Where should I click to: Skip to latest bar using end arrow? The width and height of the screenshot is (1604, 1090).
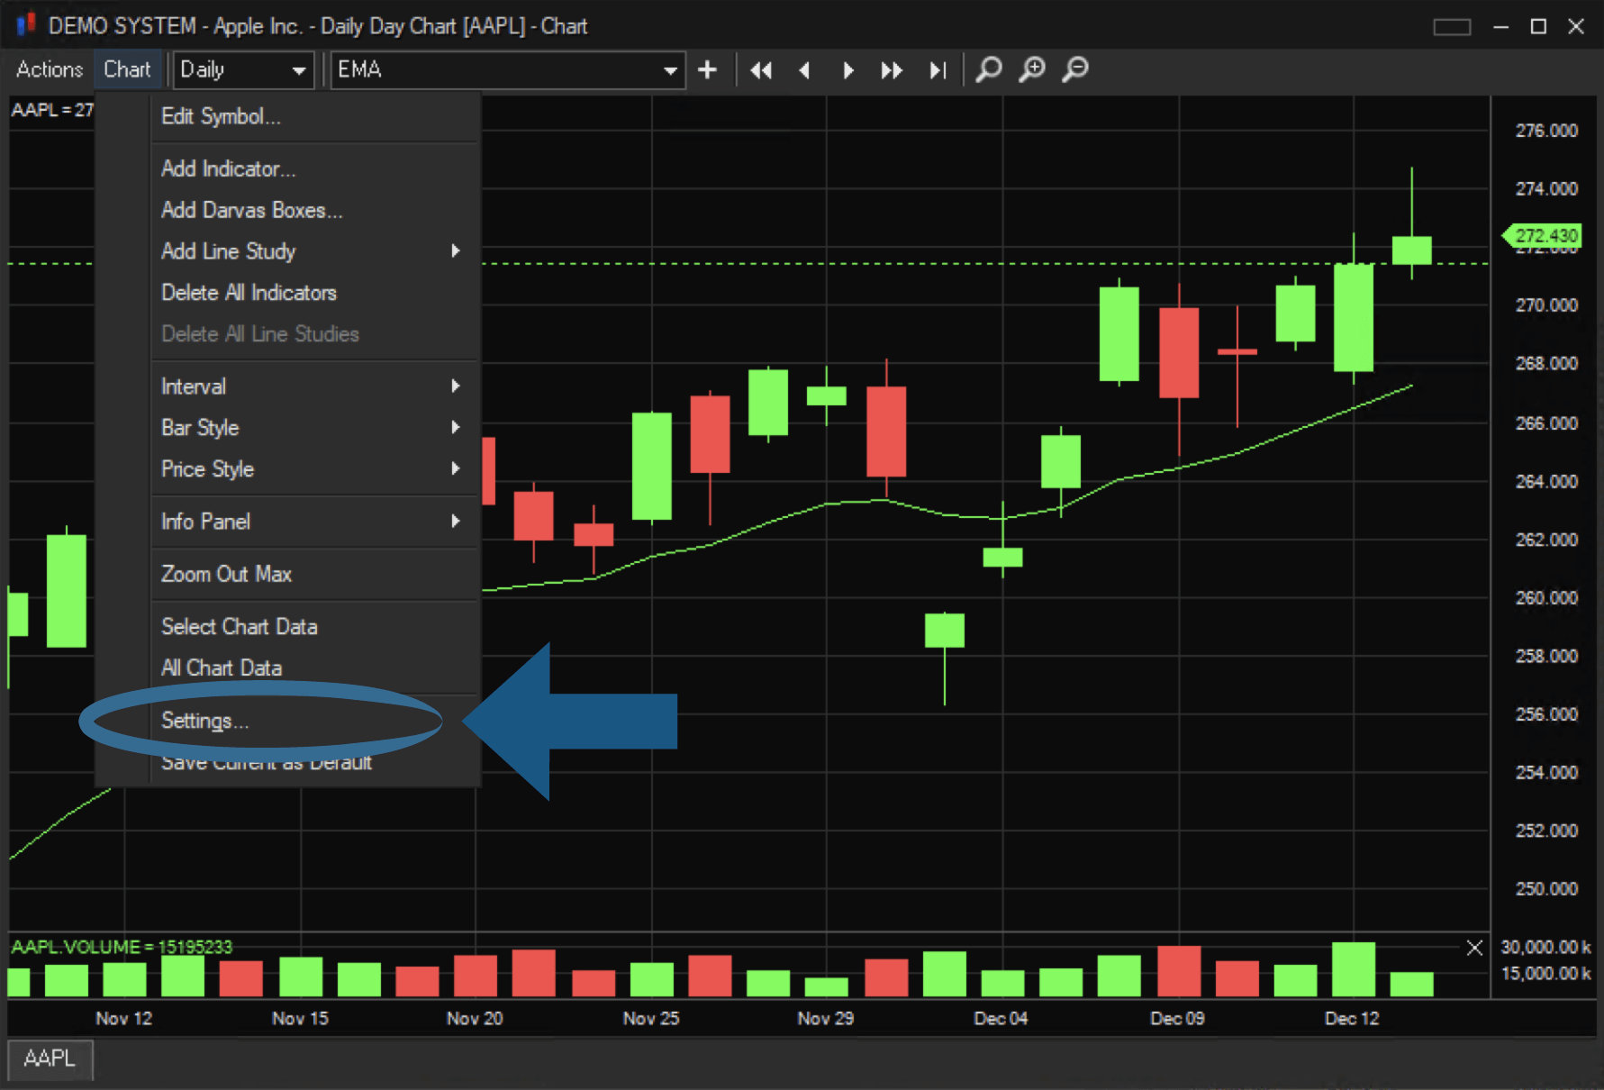coord(938,69)
